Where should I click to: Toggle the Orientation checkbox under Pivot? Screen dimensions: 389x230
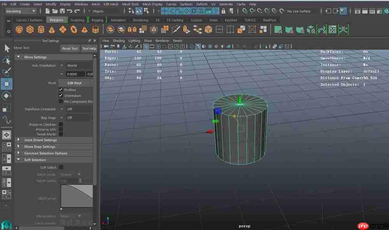click(61, 95)
